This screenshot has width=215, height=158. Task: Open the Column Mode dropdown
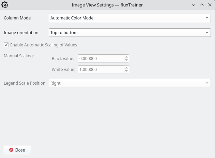click(x=130, y=18)
